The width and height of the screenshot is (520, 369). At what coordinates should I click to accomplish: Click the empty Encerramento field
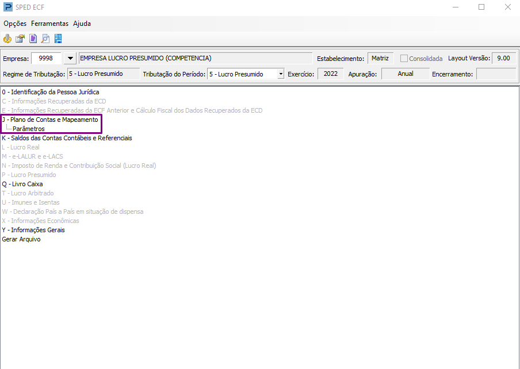pos(496,74)
